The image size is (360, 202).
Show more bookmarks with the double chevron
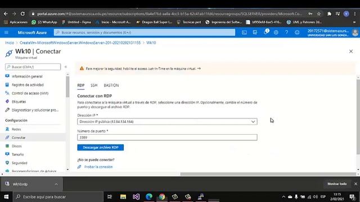coord(354,22)
